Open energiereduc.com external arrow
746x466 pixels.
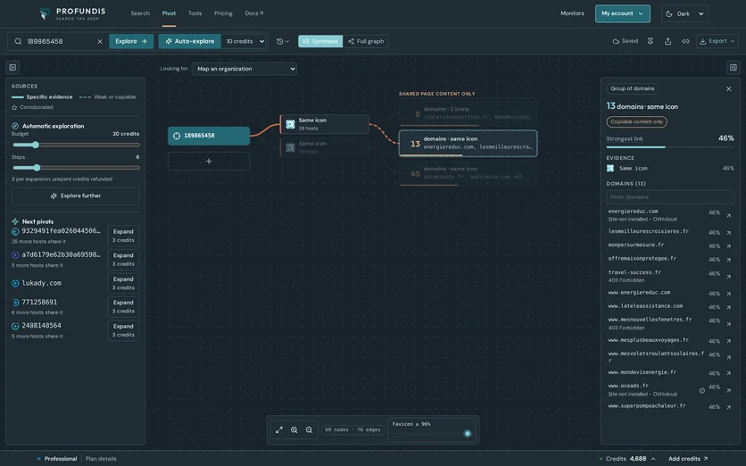pyautogui.click(x=728, y=216)
